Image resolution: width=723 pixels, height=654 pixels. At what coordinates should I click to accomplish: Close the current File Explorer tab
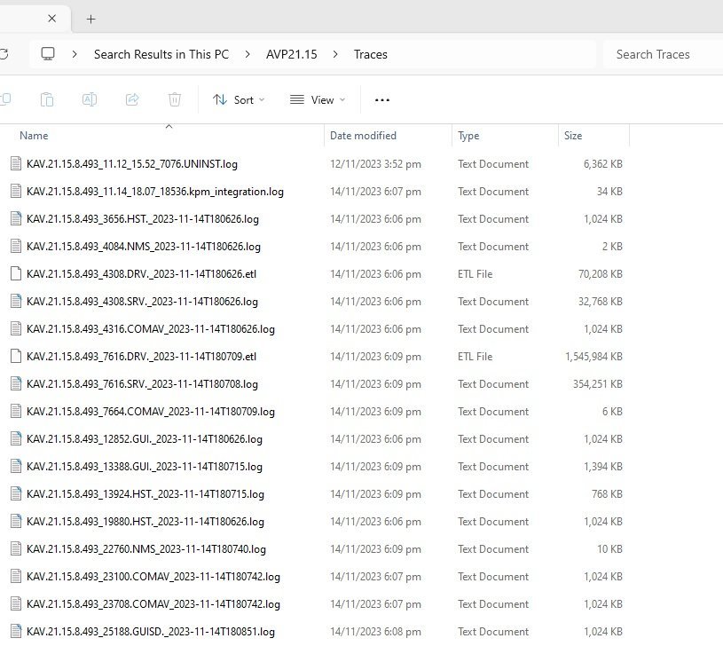(x=52, y=19)
